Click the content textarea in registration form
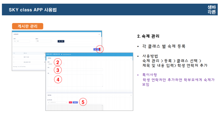The height and width of the screenshot is (122, 220). pyautogui.click(x=75, y=81)
